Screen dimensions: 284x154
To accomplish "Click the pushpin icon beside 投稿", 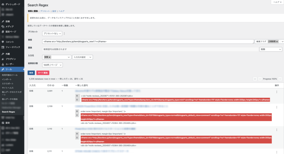I will click(3, 21).
